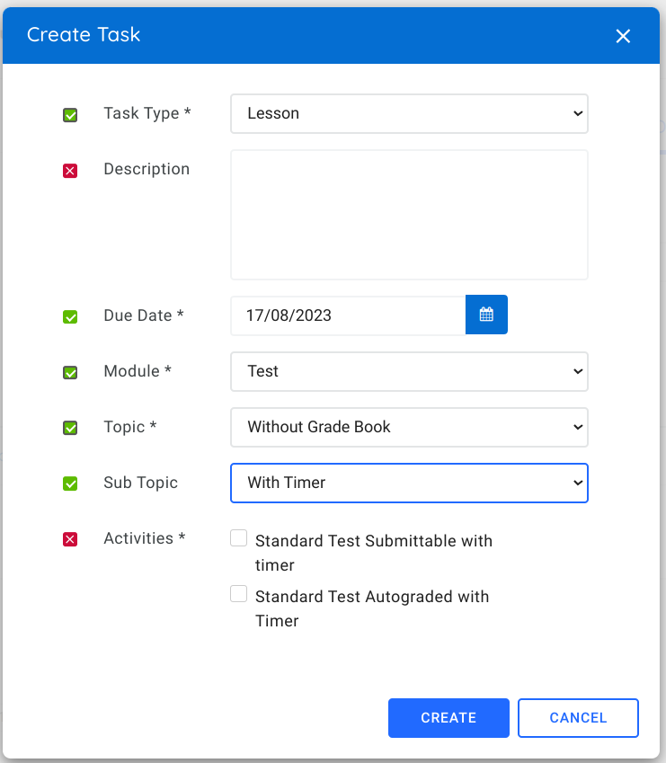The image size is (666, 763).
Task: Check Standard Test Autograded with Timer
Action: 238,593
